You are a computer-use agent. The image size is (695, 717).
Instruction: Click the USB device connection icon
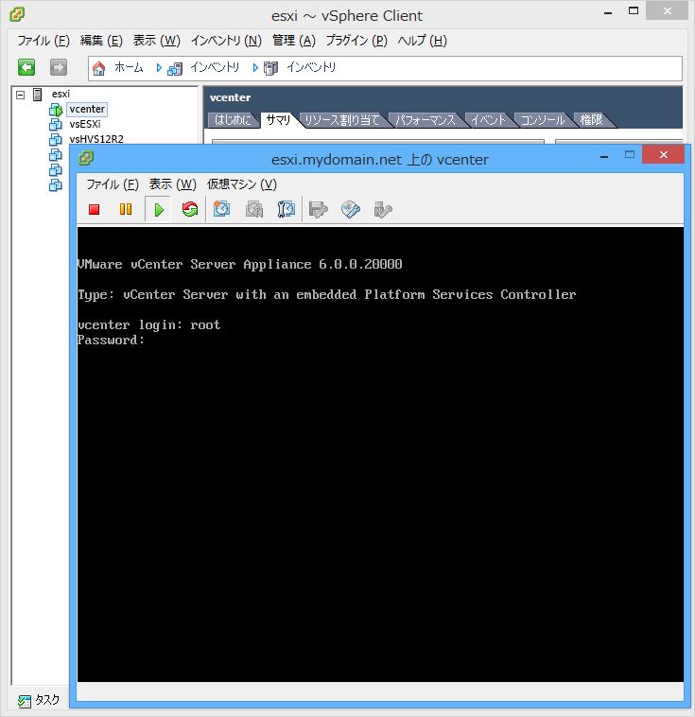pyautogui.click(x=383, y=209)
